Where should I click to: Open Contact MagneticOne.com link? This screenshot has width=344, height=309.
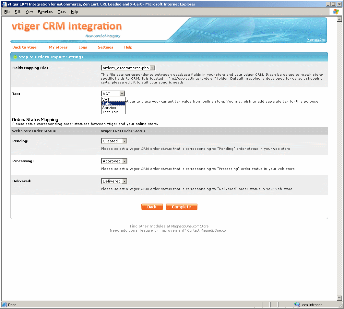[208, 230]
